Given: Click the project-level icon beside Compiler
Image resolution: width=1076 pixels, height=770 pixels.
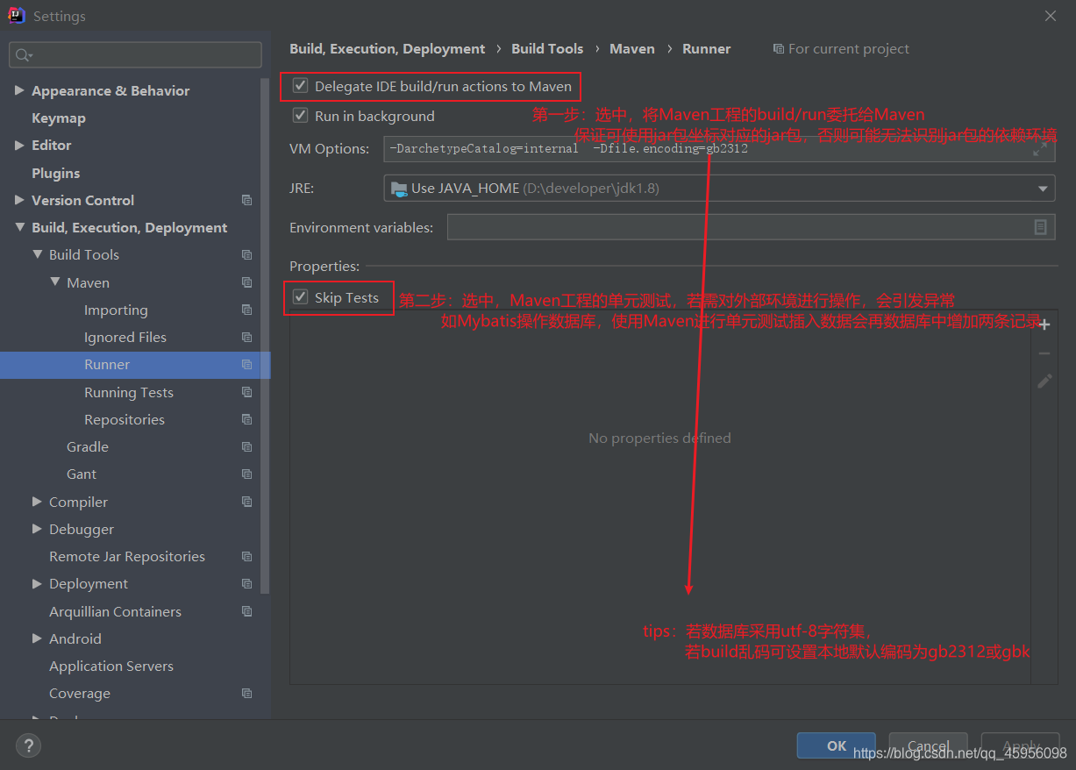Looking at the screenshot, I should [246, 502].
